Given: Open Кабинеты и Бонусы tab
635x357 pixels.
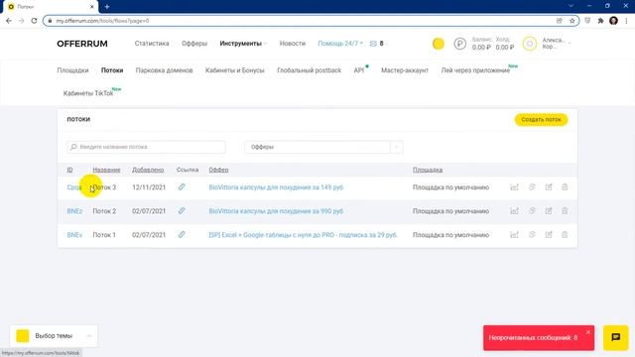Looking at the screenshot, I should click(235, 70).
